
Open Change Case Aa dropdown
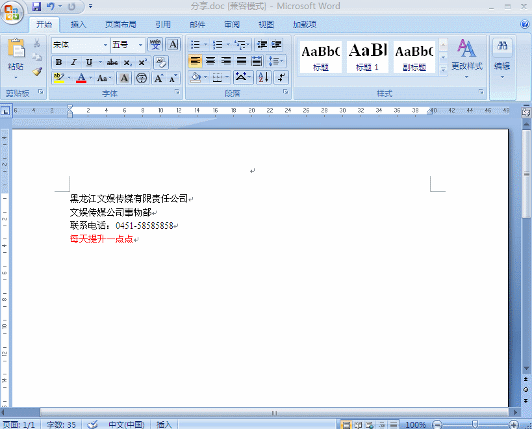point(104,78)
